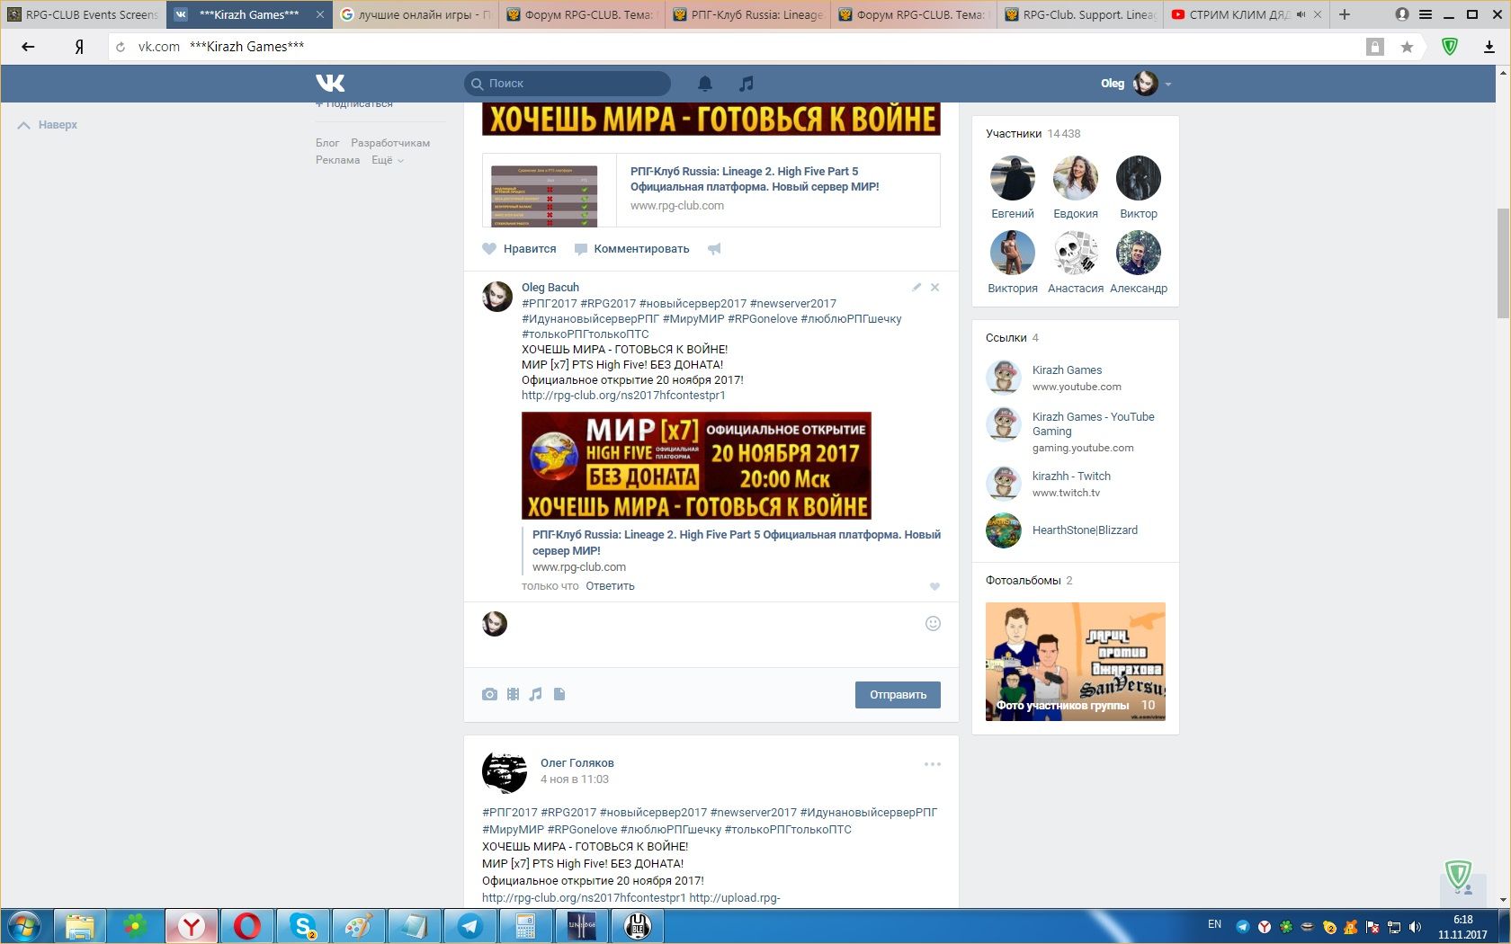Send comment with Отправить button
Screen dimensions: 1511x944
click(898, 695)
